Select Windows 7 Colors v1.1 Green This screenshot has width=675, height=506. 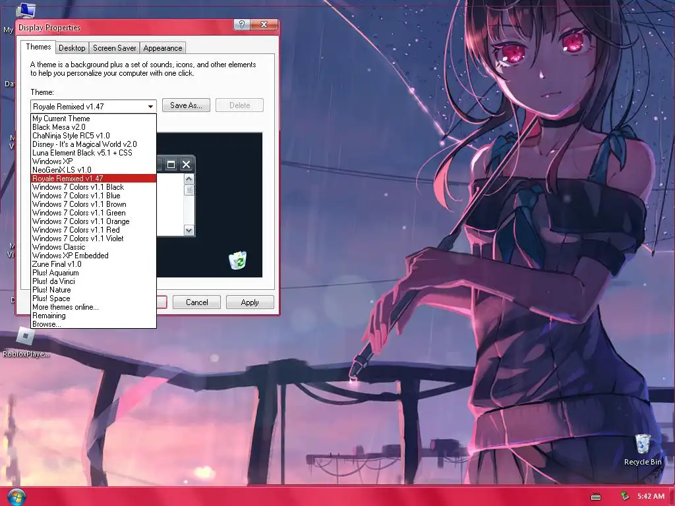(94, 213)
